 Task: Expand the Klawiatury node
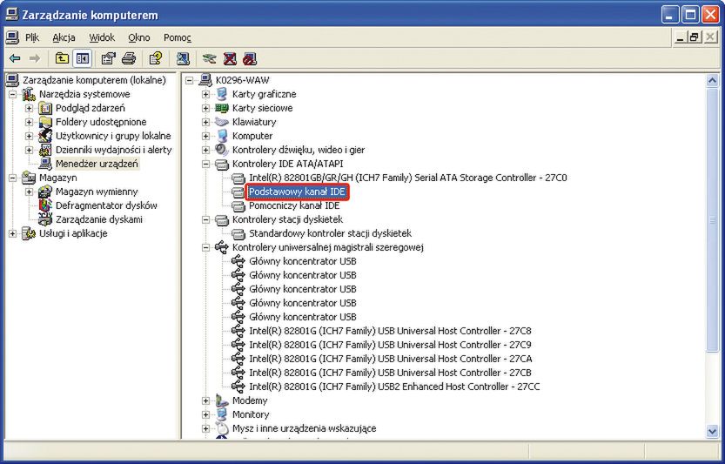pos(205,122)
